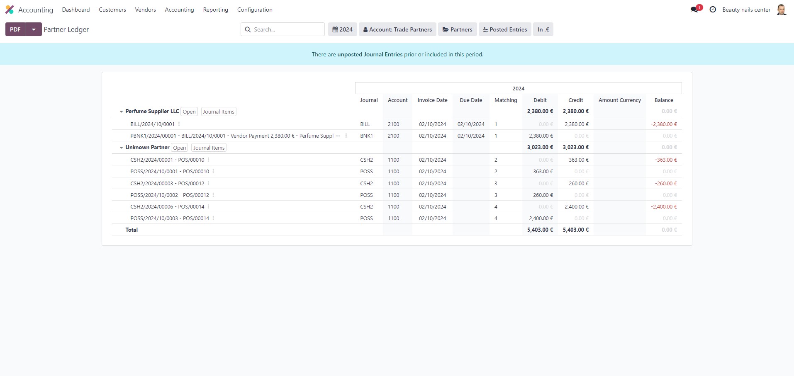The height and width of the screenshot is (376, 794).
Task: Open the Reporting menu
Action: (215, 10)
